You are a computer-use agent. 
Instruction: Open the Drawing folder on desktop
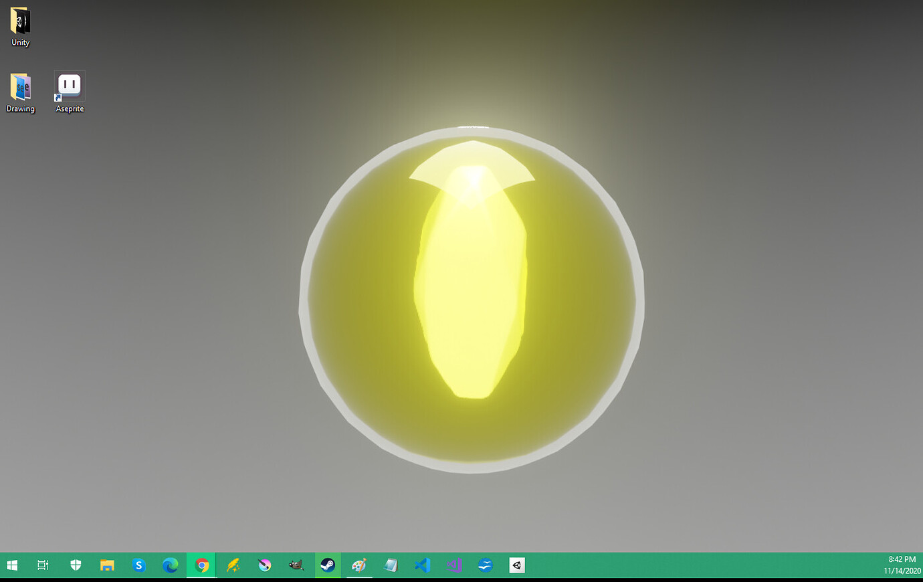[x=20, y=93]
